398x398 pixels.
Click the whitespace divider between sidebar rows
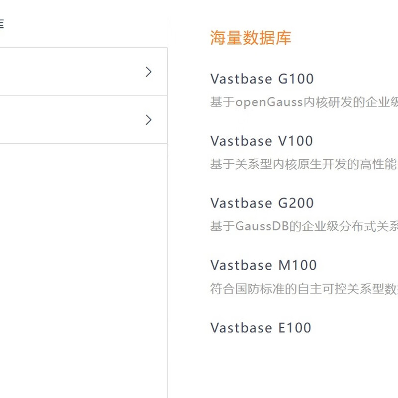(x=80, y=96)
